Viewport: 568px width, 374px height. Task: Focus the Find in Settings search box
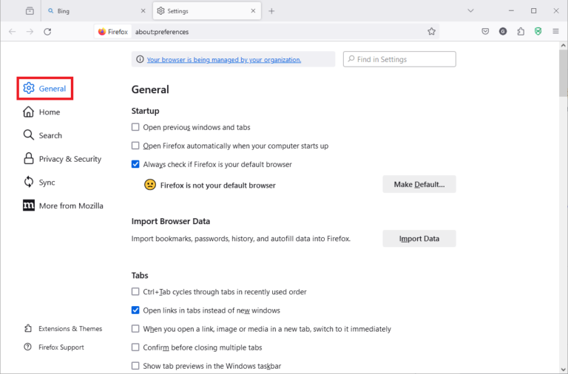(x=399, y=59)
